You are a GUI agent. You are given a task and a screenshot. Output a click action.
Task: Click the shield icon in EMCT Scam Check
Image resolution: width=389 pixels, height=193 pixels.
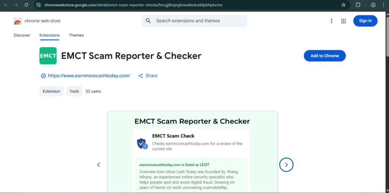pyautogui.click(x=142, y=144)
